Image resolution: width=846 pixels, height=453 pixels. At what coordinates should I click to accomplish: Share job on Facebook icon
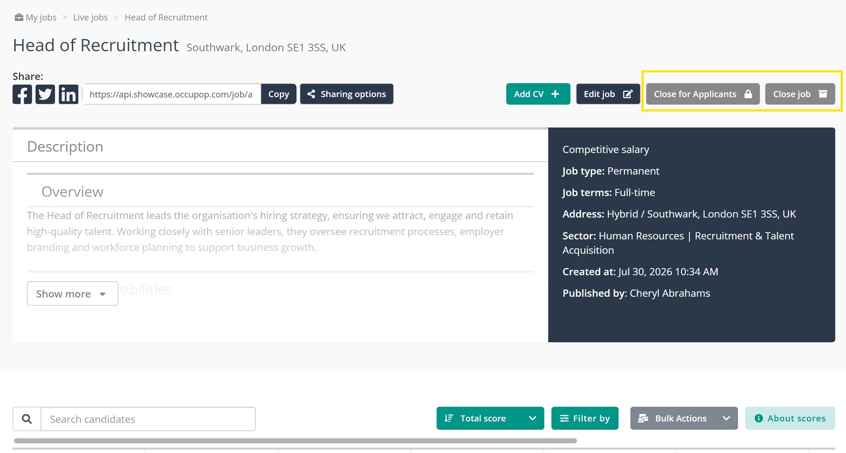22,94
